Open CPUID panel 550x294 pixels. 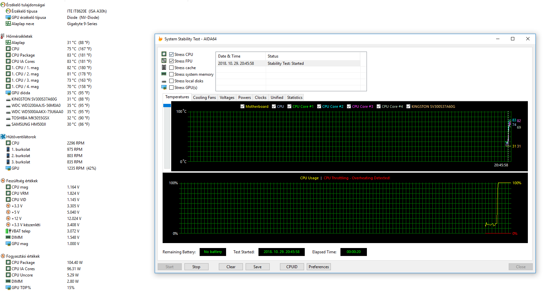click(292, 267)
